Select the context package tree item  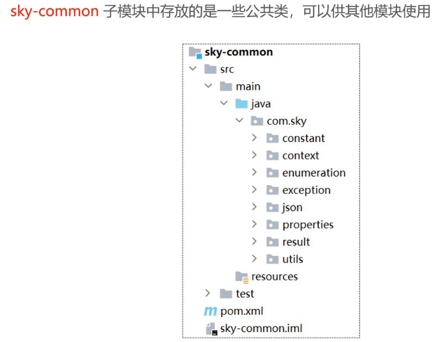300,155
